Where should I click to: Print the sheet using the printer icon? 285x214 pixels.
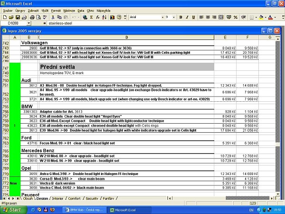coord(32,17)
